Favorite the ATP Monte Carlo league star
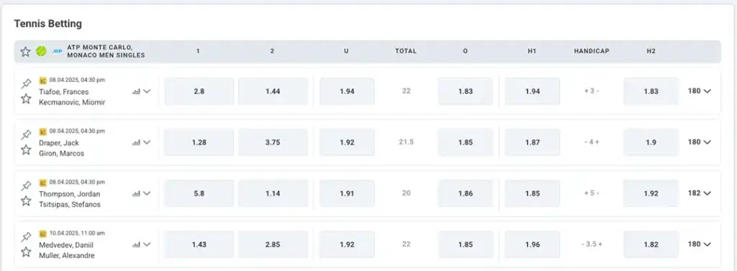 click(25, 52)
